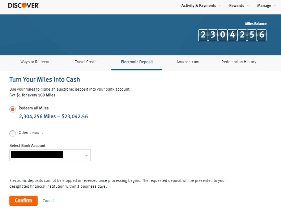This screenshot has width=281, height=209.
Task: Click the Miles Balance counter display
Action: click(232, 35)
